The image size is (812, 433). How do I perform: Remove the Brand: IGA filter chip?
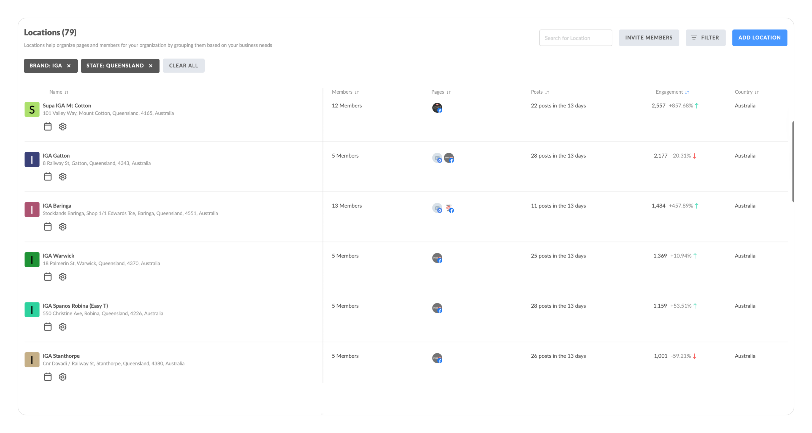point(69,66)
